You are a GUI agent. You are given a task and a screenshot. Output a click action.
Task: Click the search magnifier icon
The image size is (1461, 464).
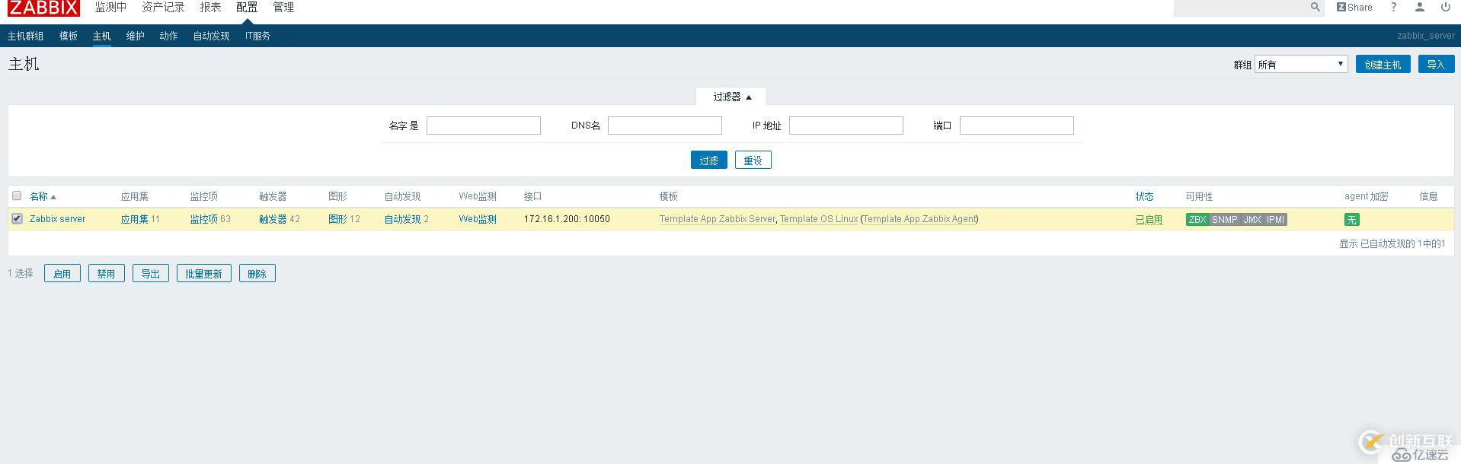[x=1315, y=7]
